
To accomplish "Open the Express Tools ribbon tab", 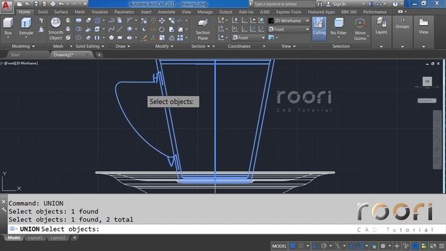I will tap(289, 12).
